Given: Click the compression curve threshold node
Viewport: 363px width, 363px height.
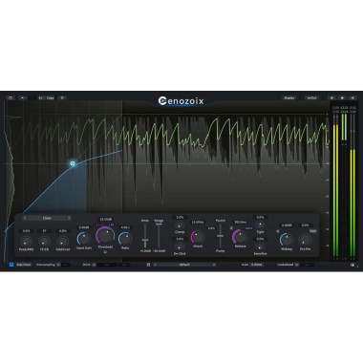Looking at the screenshot, I should 73,163.
